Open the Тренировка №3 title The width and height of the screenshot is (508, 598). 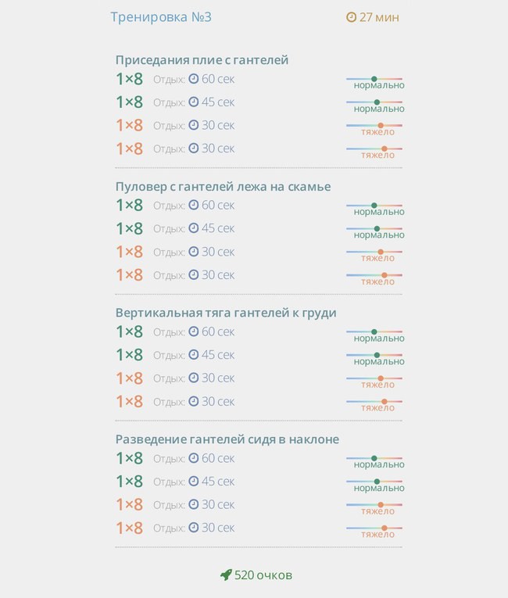(x=161, y=17)
